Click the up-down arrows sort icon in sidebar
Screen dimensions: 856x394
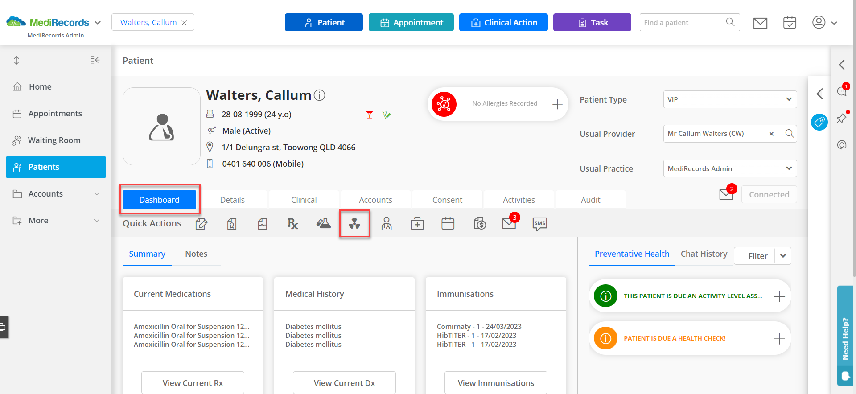(x=16, y=60)
